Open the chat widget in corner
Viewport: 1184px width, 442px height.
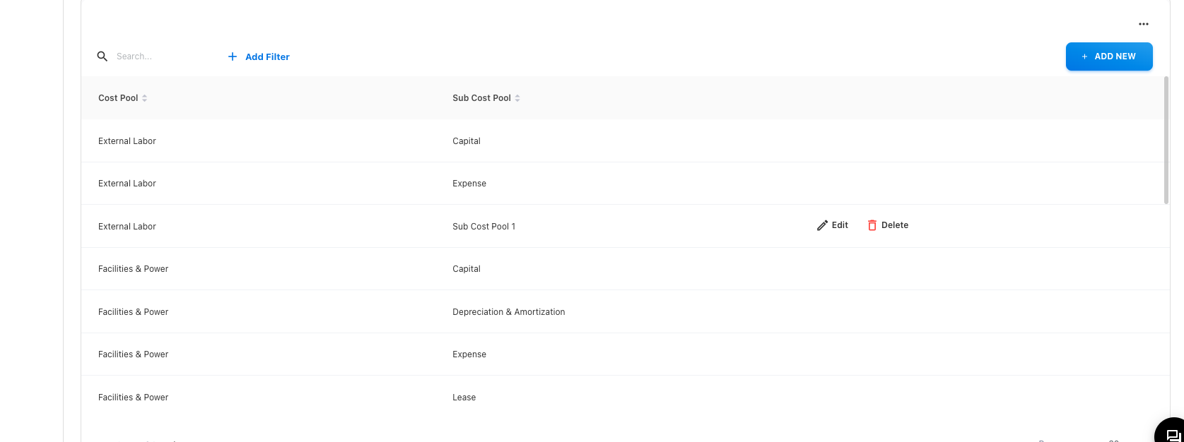click(1172, 433)
